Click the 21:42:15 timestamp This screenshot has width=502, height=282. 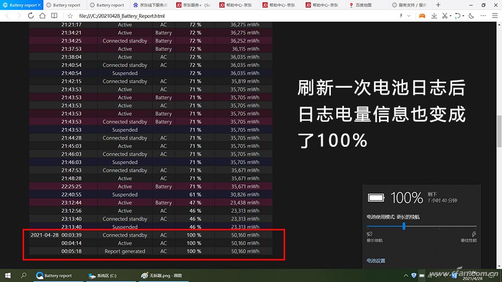click(x=71, y=82)
